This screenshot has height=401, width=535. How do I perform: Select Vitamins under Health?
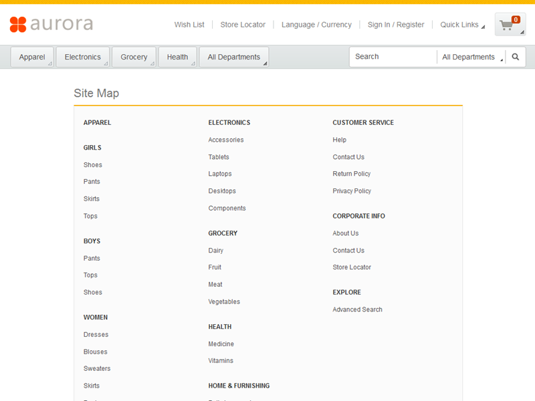coord(221,361)
